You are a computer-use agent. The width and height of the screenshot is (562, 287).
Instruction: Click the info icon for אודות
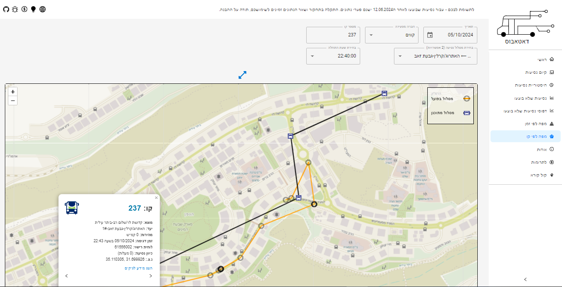click(551, 149)
